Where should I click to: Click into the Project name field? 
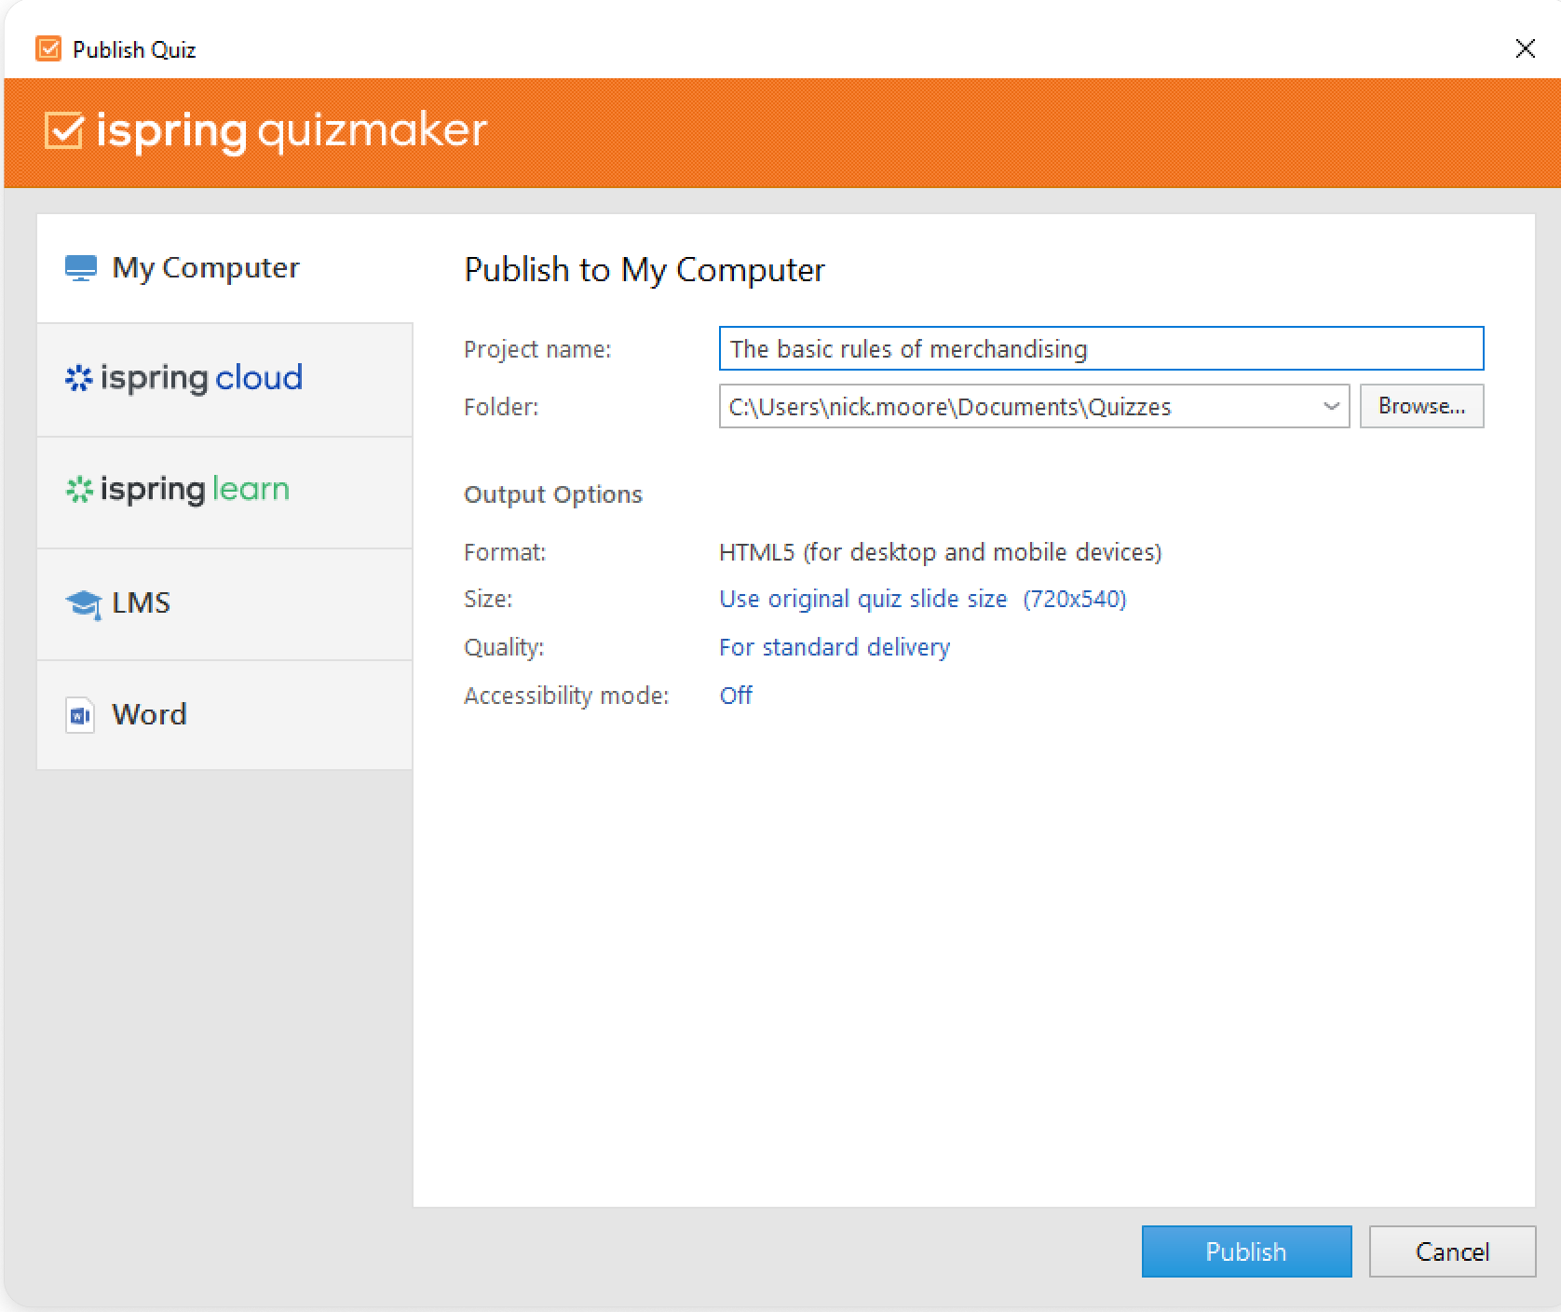click(1100, 349)
